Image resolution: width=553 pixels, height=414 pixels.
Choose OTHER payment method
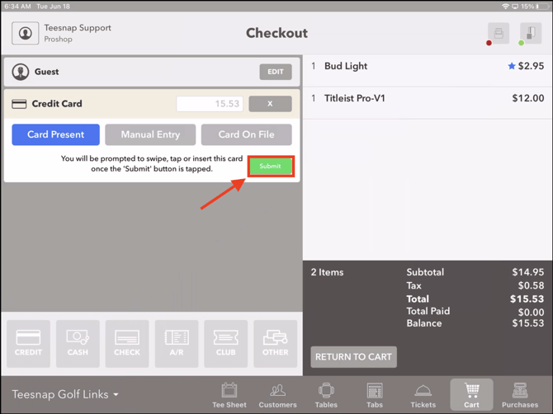pyautogui.click(x=275, y=344)
